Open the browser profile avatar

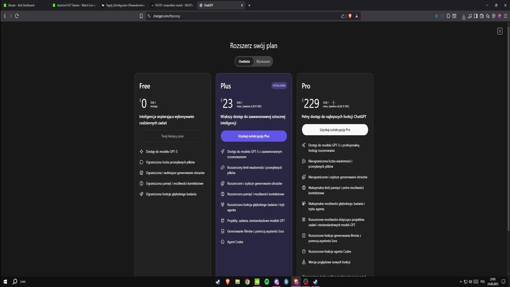pos(500,16)
